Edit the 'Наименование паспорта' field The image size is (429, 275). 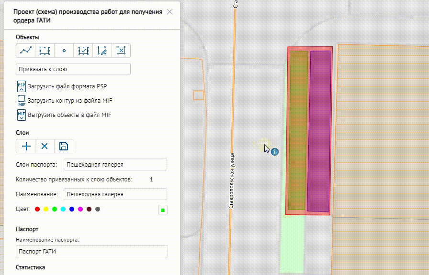(x=91, y=252)
